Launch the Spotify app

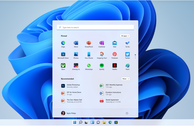click(102, 67)
